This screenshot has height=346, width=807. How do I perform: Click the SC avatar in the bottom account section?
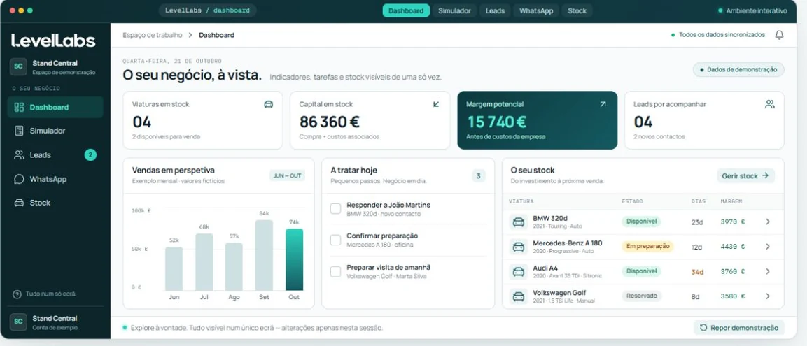(x=18, y=322)
